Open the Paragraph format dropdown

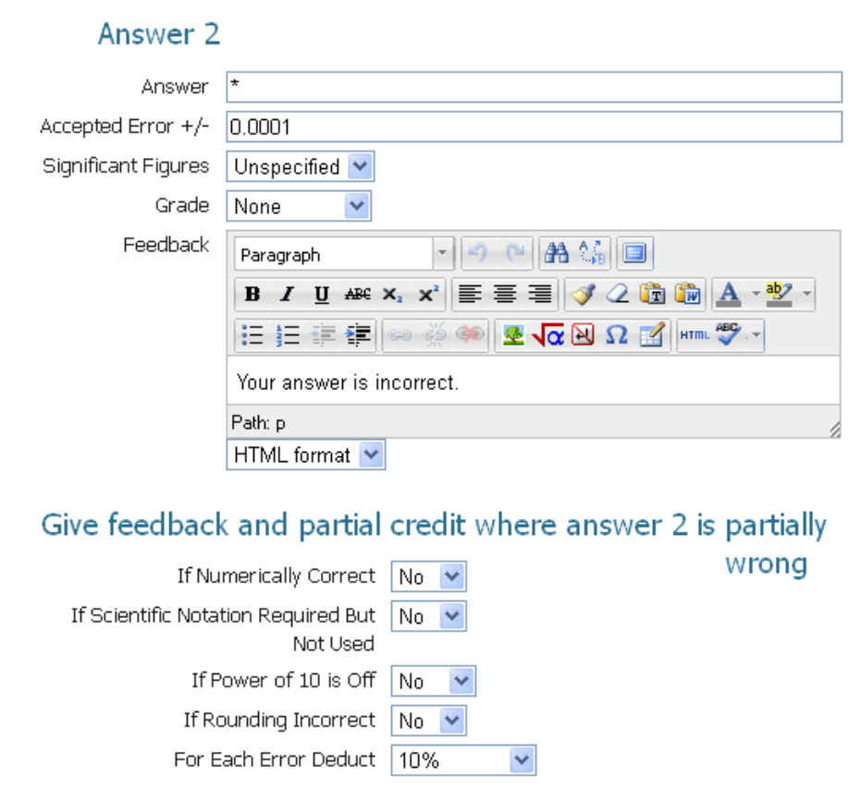point(342,252)
